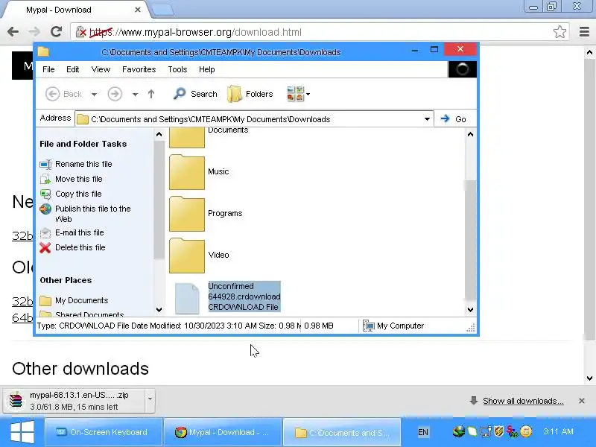Click the file list vertical scrollbar thumb
This screenshot has height=447, width=596.
[470, 240]
